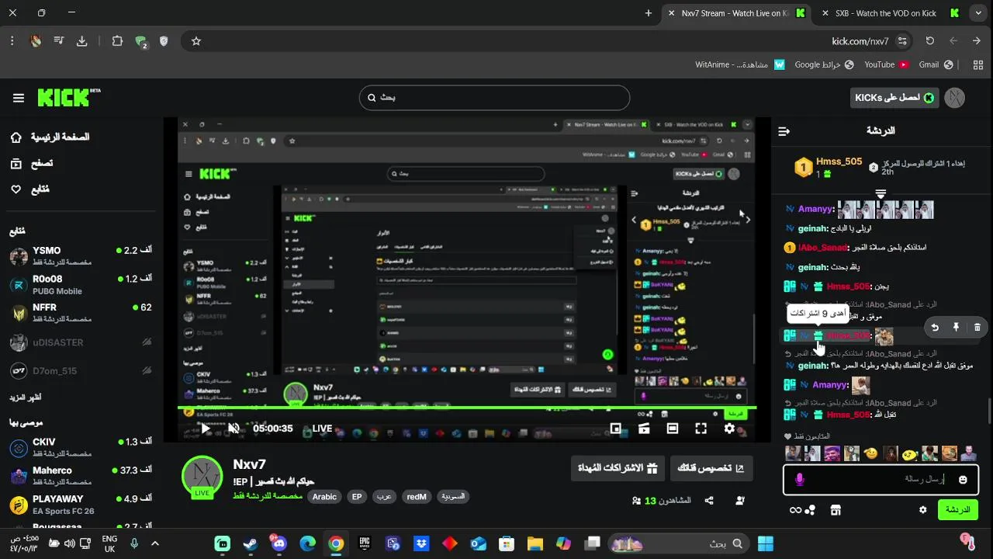Image resolution: width=993 pixels, height=559 pixels.
Task: Click the Windows Start button
Action: [765, 543]
